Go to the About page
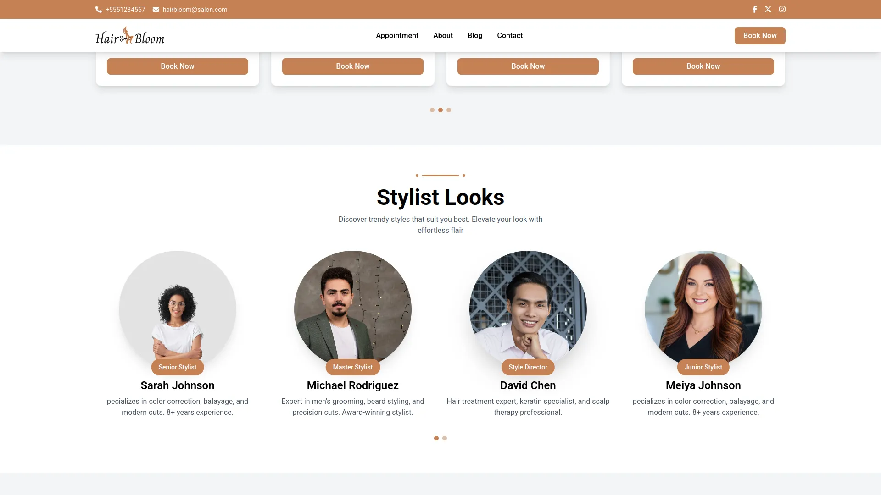The height and width of the screenshot is (495, 881). pos(443,36)
